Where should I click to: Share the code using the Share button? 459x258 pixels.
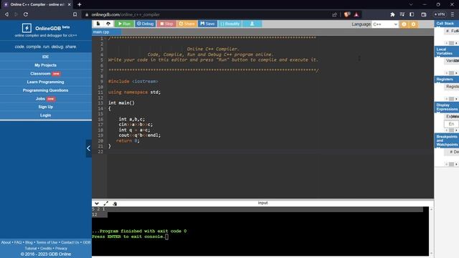[x=186, y=24]
